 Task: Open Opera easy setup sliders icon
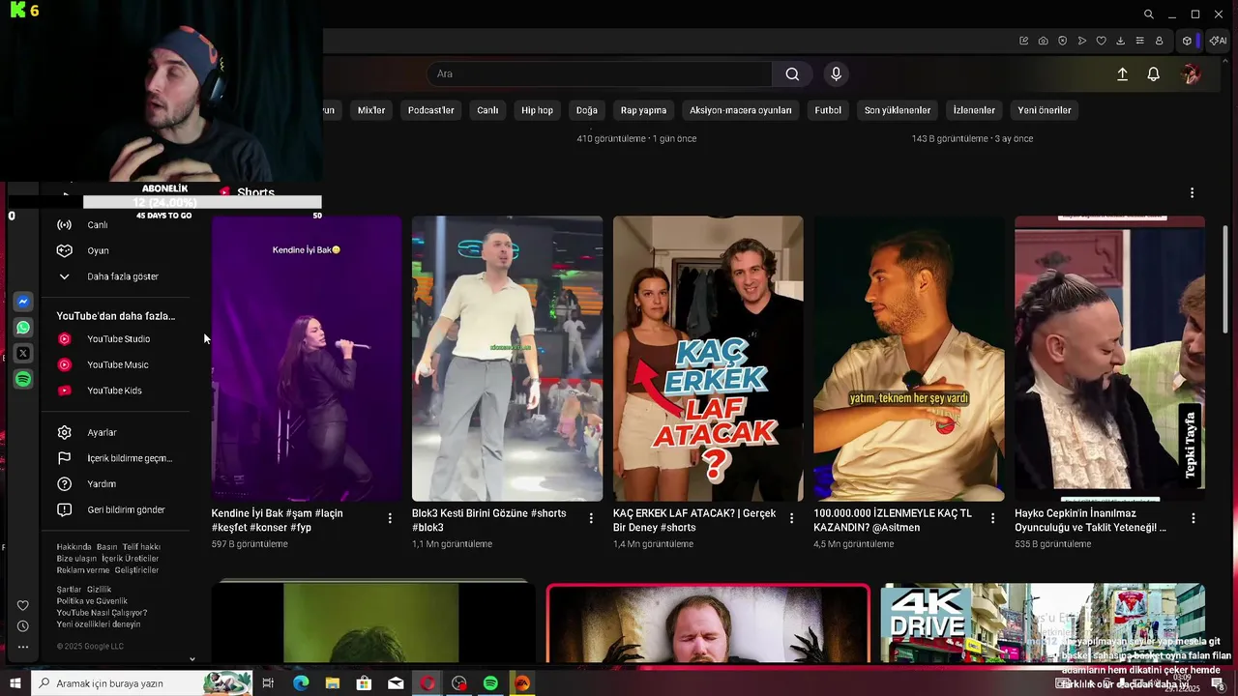(1139, 41)
